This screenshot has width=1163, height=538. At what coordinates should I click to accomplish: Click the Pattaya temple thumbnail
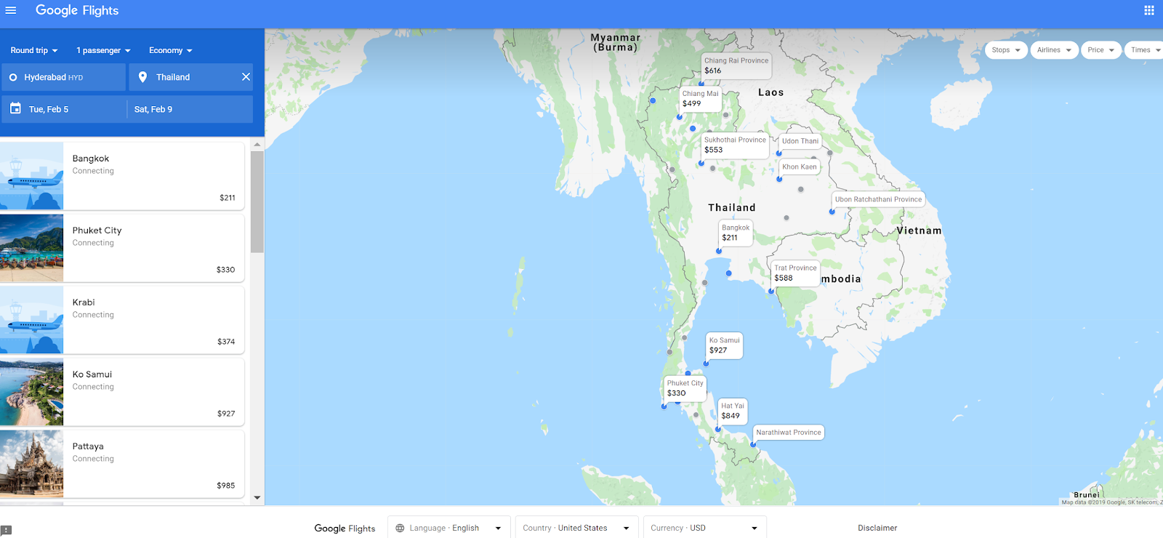tap(31, 465)
